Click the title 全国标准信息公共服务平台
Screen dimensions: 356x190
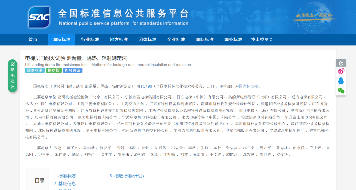123,14
